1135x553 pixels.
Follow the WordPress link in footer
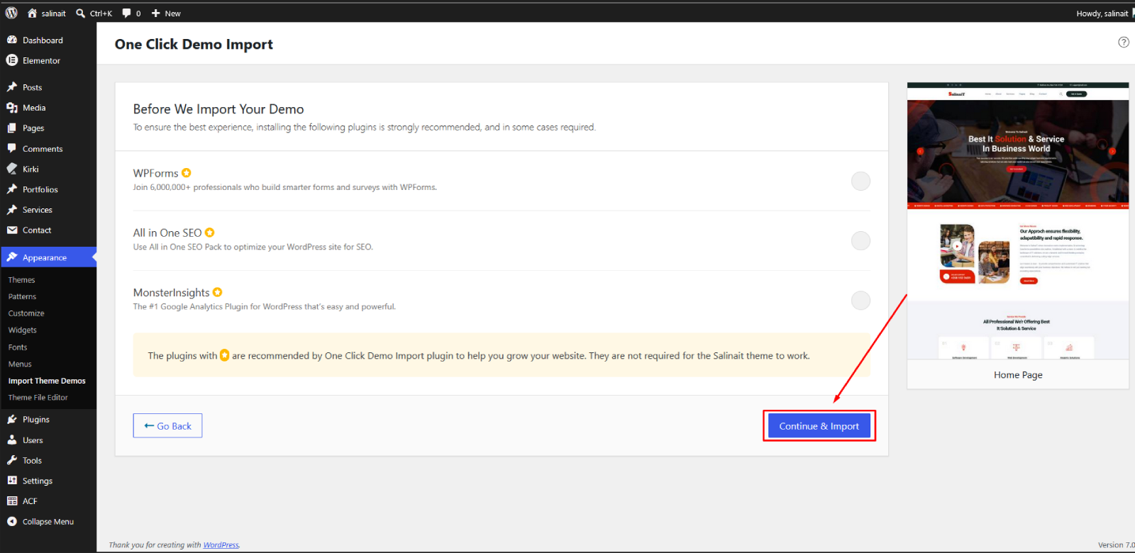click(221, 545)
